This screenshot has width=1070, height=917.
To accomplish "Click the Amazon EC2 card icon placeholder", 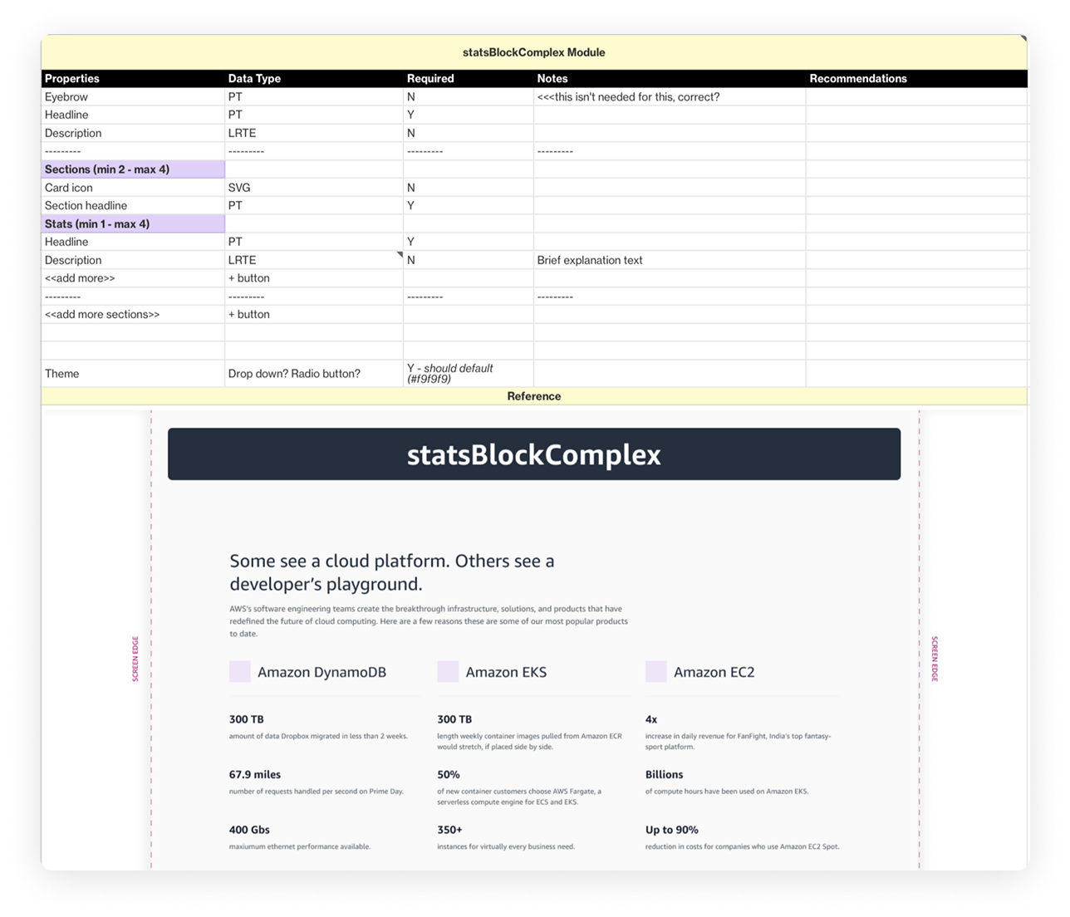I will tap(655, 672).
